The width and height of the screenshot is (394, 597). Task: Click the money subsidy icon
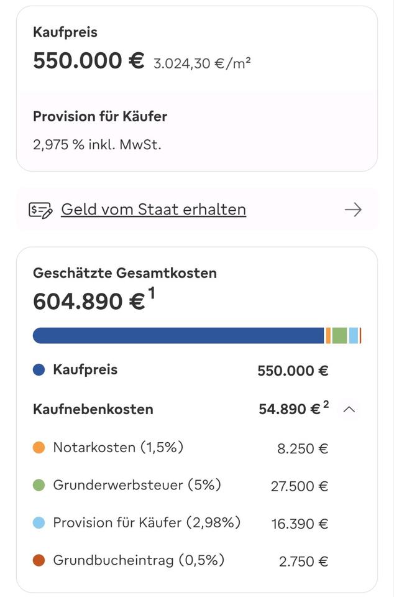point(41,210)
